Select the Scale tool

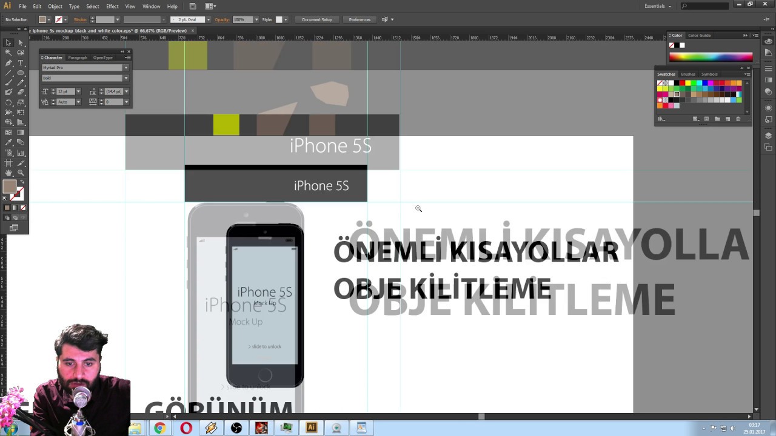[x=21, y=102]
